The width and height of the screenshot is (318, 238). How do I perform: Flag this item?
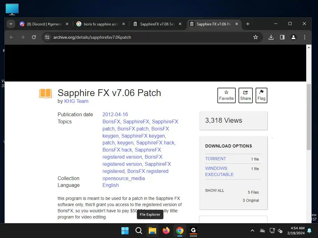coord(261,95)
